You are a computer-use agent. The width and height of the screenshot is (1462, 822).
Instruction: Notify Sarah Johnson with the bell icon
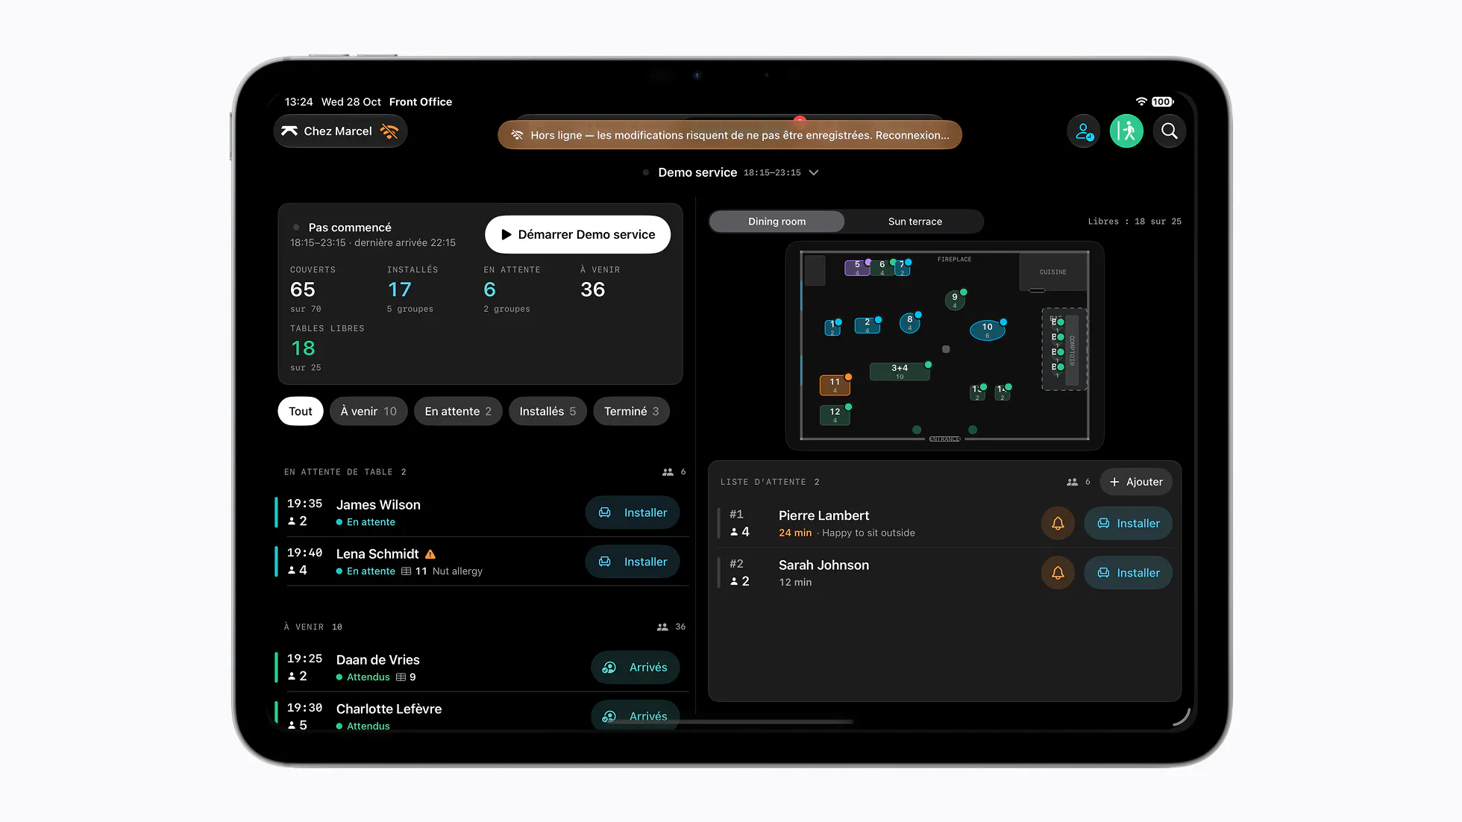pos(1058,573)
